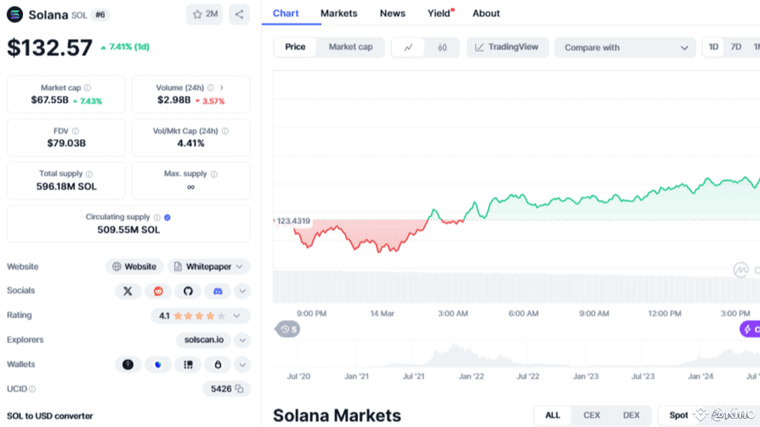Expand the Wallets list chevron
Viewport: 760px width, 427px height.
pyautogui.click(x=242, y=365)
